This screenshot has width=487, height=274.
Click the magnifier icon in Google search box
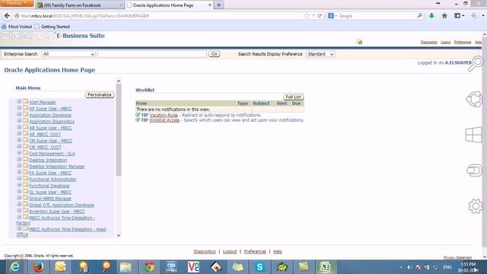click(419, 15)
